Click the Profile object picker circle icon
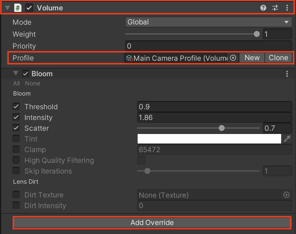The width and height of the screenshot is (296, 234). 233,58
